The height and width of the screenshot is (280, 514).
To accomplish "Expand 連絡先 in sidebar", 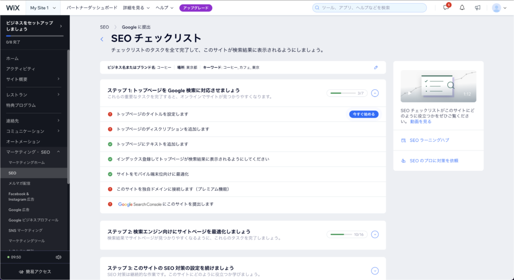I will tap(59, 120).
